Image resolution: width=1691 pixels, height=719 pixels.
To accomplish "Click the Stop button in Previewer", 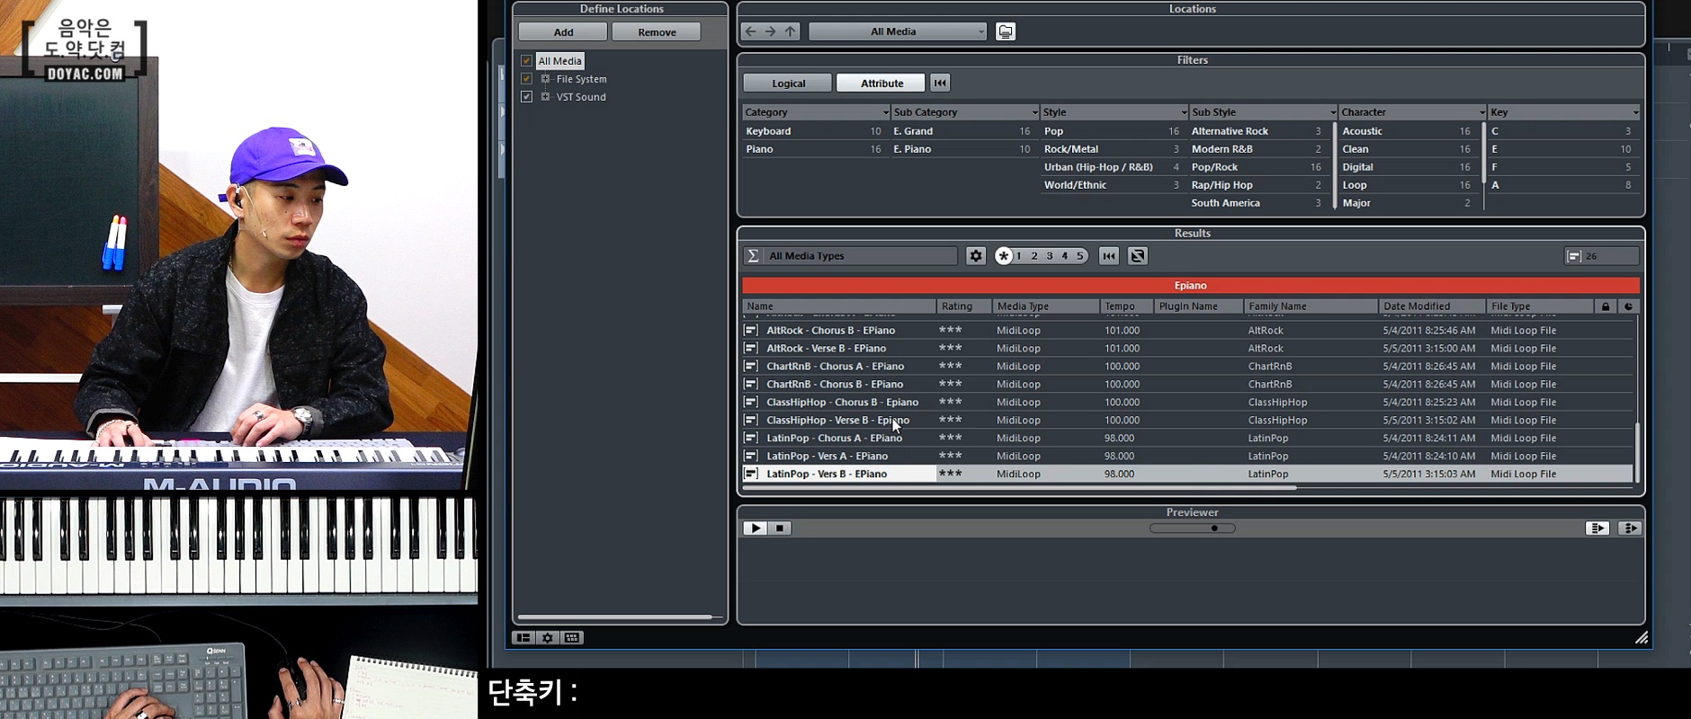I will [780, 528].
